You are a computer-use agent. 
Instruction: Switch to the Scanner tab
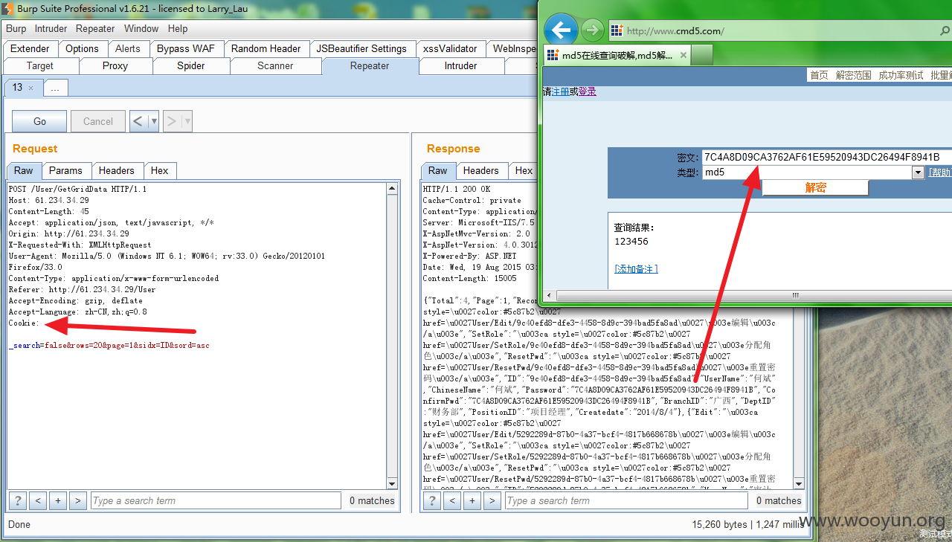(275, 65)
